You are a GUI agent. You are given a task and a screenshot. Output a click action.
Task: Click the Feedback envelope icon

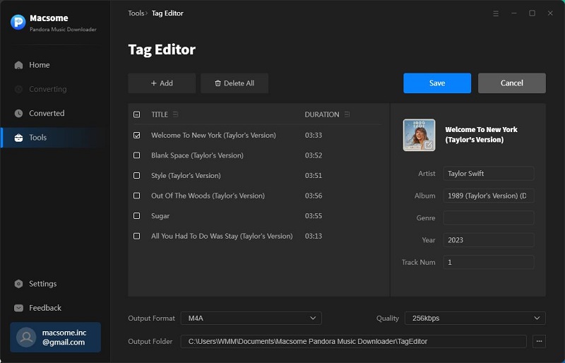click(x=19, y=308)
